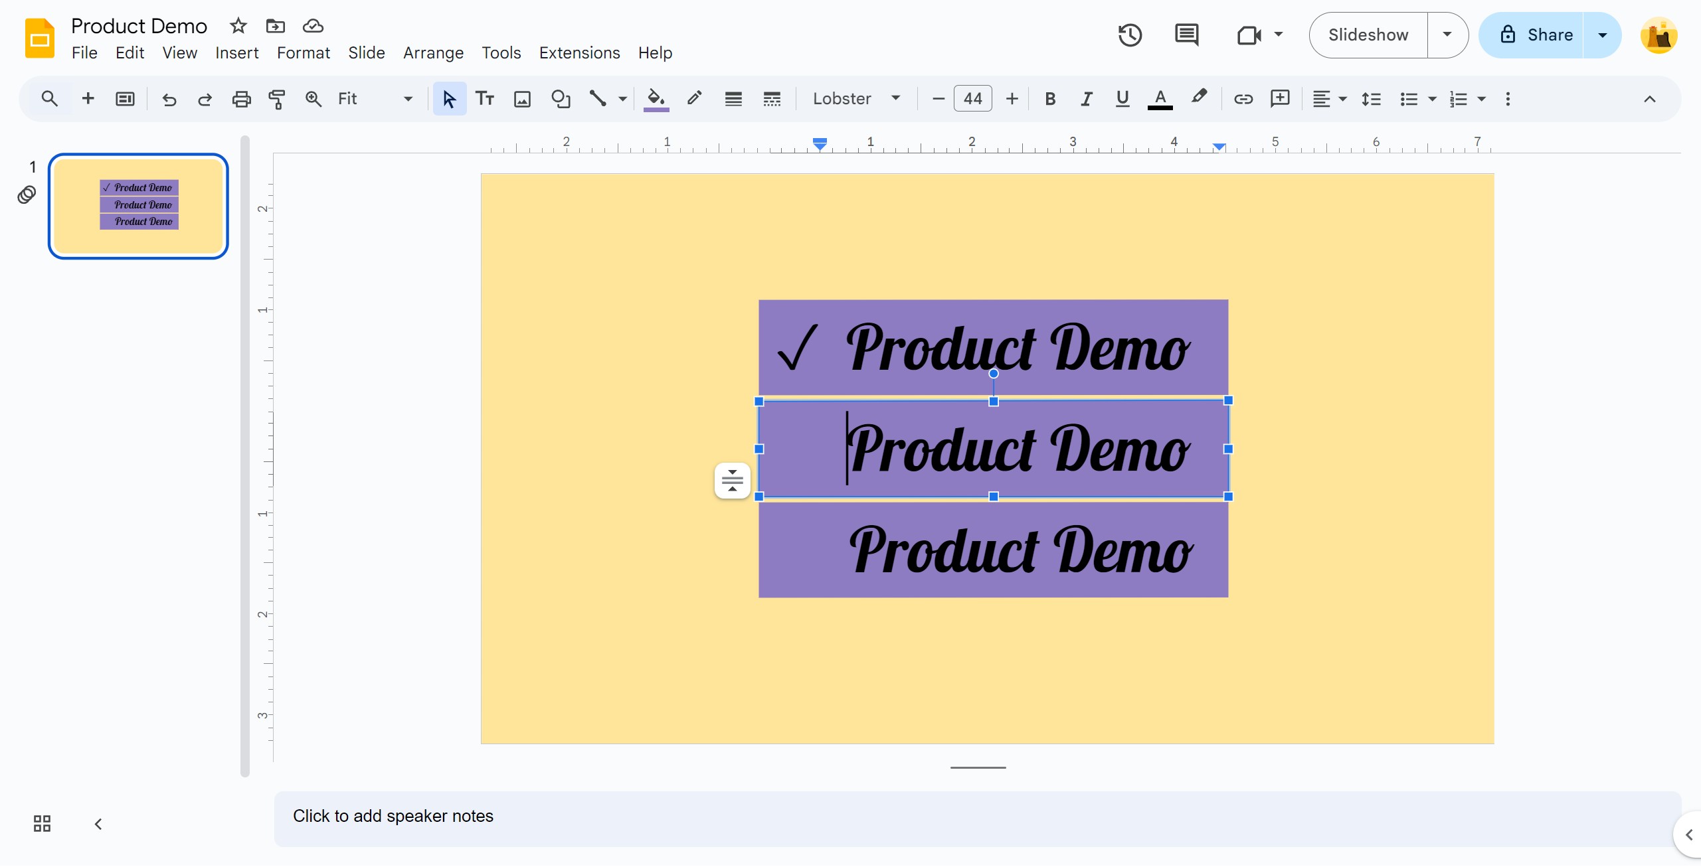This screenshot has width=1701, height=867.
Task: Set border dash style
Action: (x=772, y=99)
